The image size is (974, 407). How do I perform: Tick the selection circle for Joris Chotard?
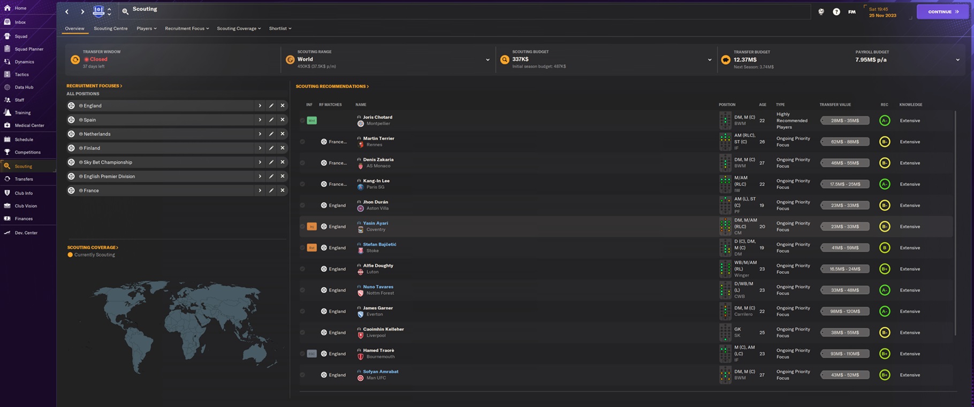302,121
